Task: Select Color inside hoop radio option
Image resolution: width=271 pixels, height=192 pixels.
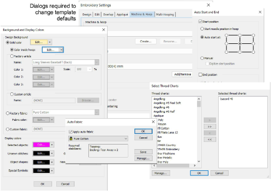Action: [x=12, y=50]
